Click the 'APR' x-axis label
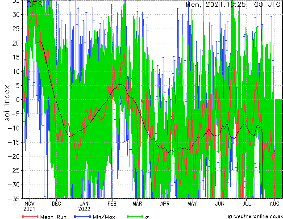The height and width of the screenshot is (219, 283). (165, 204)
